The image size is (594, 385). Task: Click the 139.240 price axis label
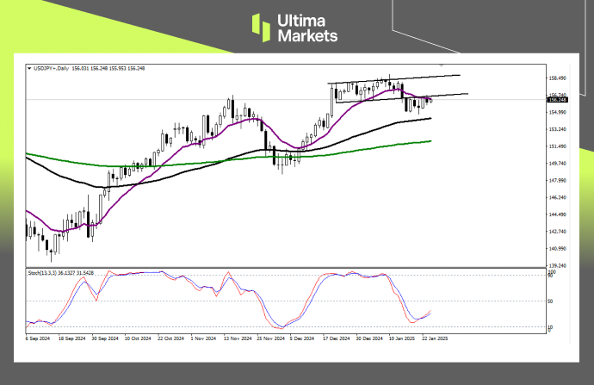coord(556,265)
